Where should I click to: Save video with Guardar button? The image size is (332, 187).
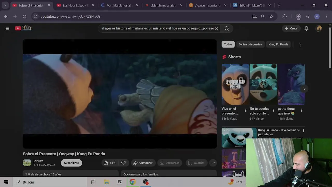point(196,163)
